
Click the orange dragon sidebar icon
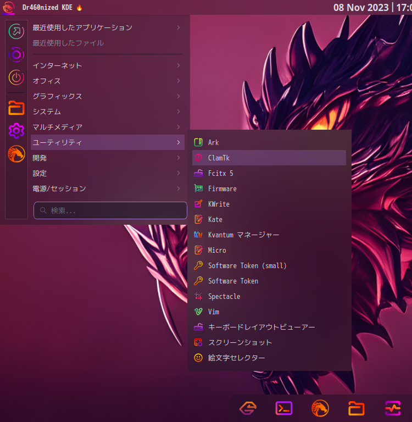tap(16, 154)
